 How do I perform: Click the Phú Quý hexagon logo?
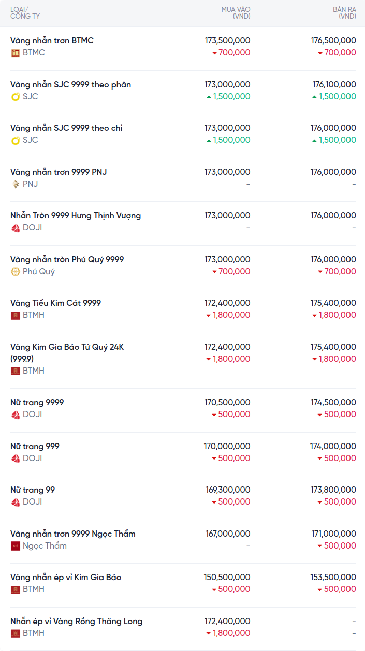pyautogui.click(x=16, y=272)
